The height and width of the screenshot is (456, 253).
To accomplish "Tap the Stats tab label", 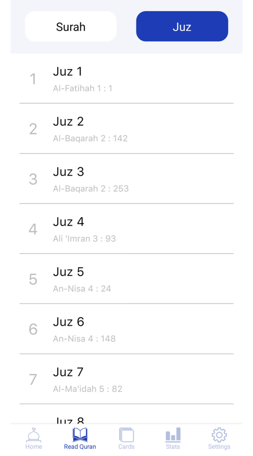I will click(173, 446).
